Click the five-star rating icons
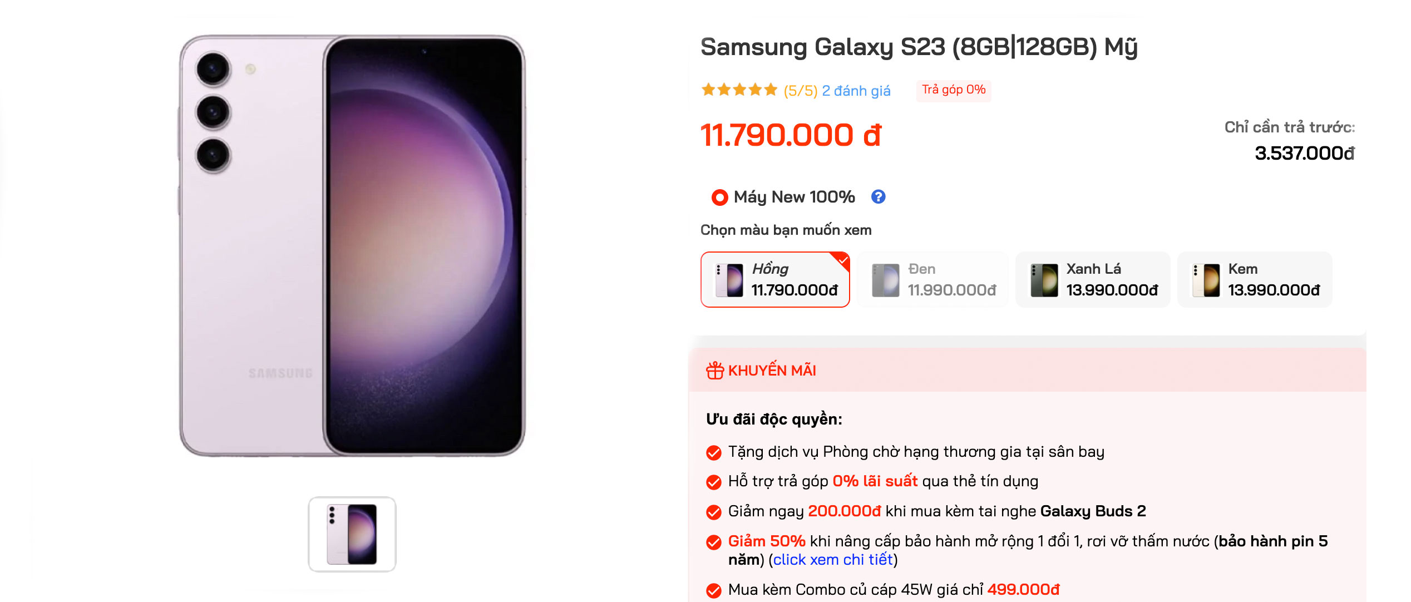Image resolution: width=1411 pixels, height=602 pixels. point(739,90)
